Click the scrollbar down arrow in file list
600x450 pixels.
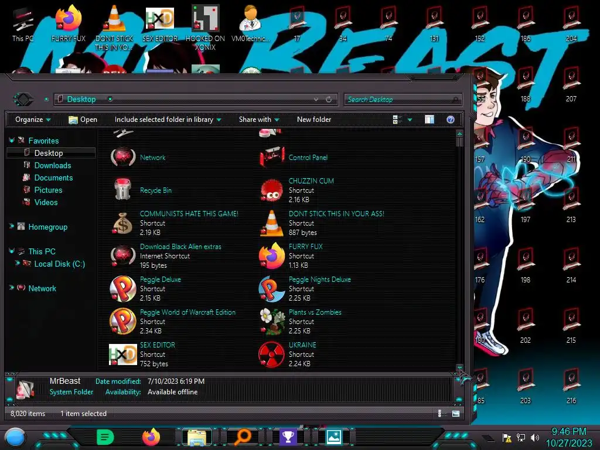[x=459, y=367]
